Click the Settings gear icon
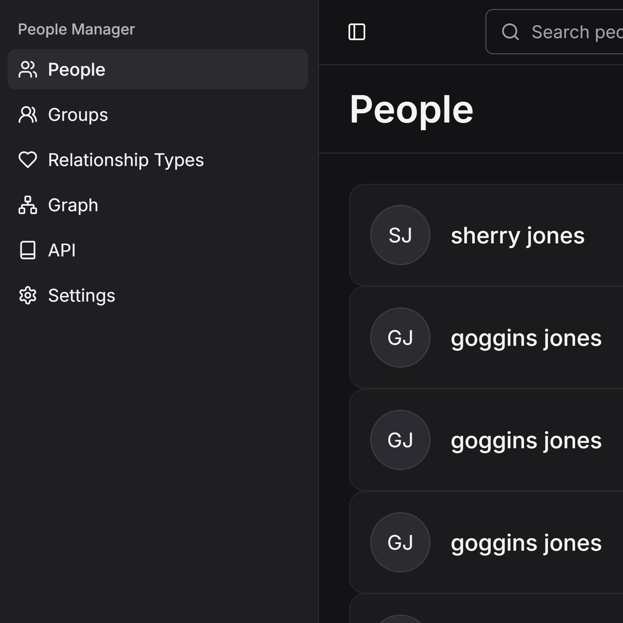The height and width of the screenshot is (623, 623). coord(28,295)
